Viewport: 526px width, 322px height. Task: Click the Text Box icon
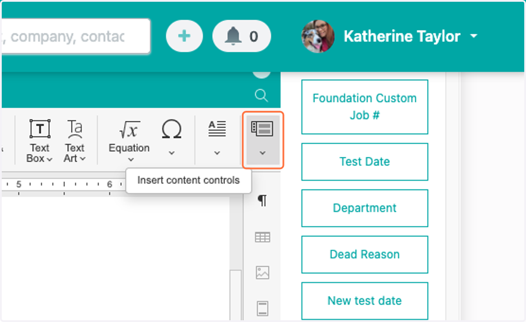[x=40, y=129]
